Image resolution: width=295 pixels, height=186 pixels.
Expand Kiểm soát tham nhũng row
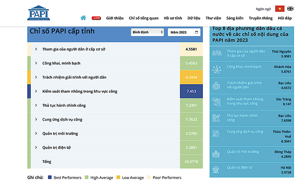click(x=36, y=91)
